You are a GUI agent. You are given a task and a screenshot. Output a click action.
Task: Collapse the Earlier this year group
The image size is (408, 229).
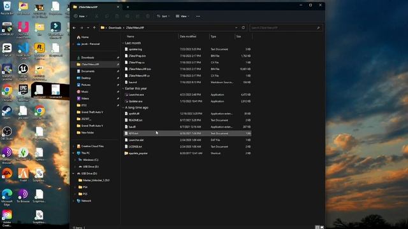click(x=123, y=88)
